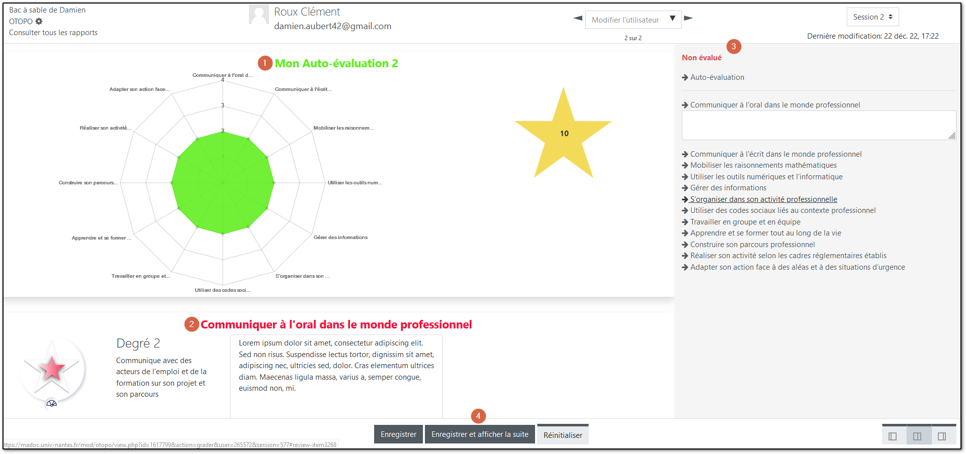The width and height of the screenshot is (966, 454).
Task: Select the Auto-évaluation sidebar link
Action: [x=718, y=77]
